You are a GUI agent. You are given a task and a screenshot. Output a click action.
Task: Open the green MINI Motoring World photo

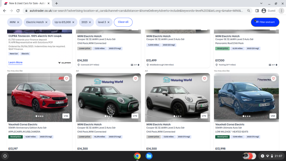click(108, 98)
